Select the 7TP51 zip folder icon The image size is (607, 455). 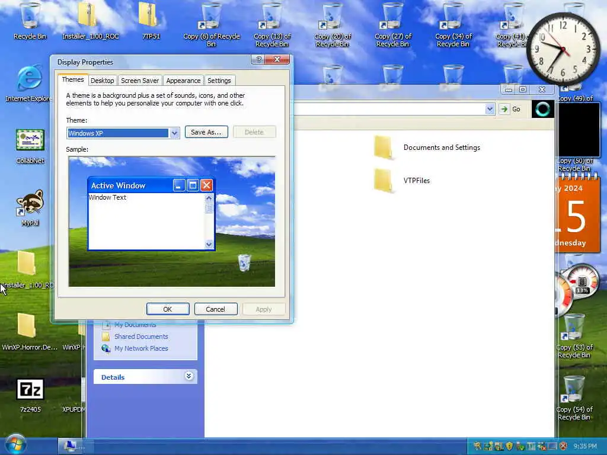pos(151,21)
